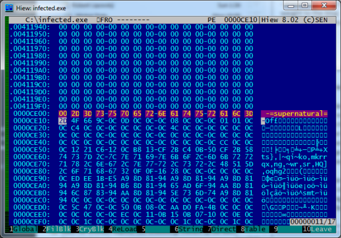
Task: Click function key 4 ReLoad
Action: (122, 229)
